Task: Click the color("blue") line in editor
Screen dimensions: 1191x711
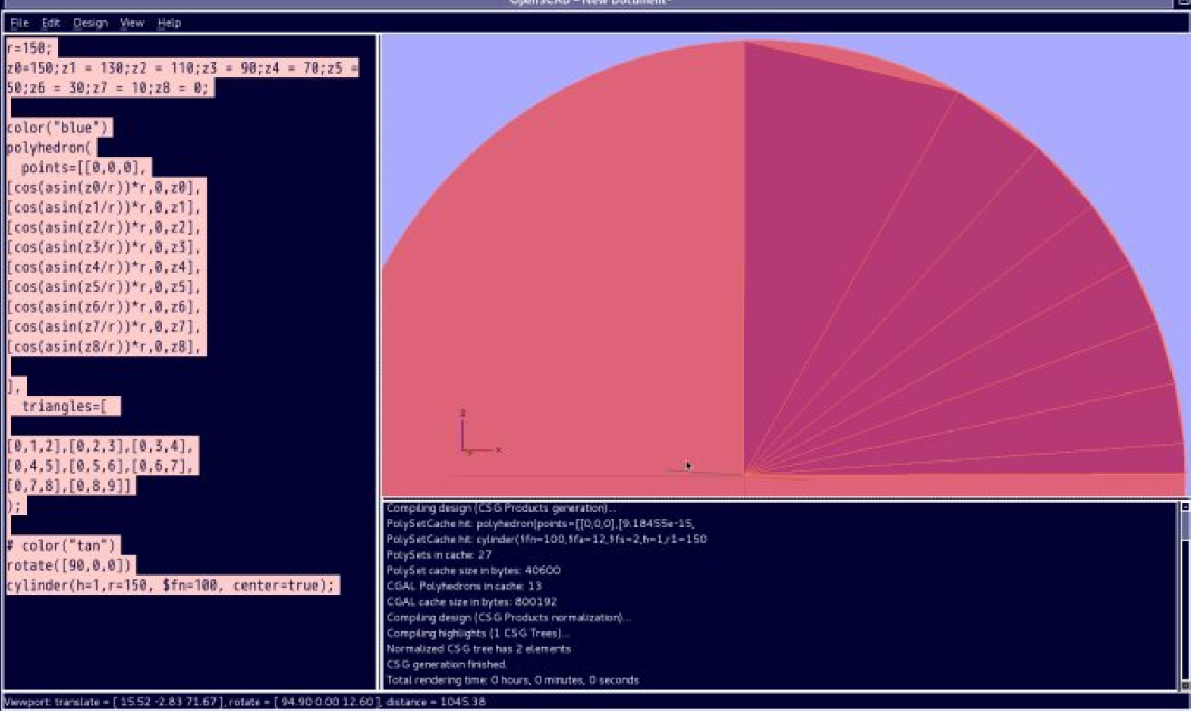Action: [x=58, y=128]
